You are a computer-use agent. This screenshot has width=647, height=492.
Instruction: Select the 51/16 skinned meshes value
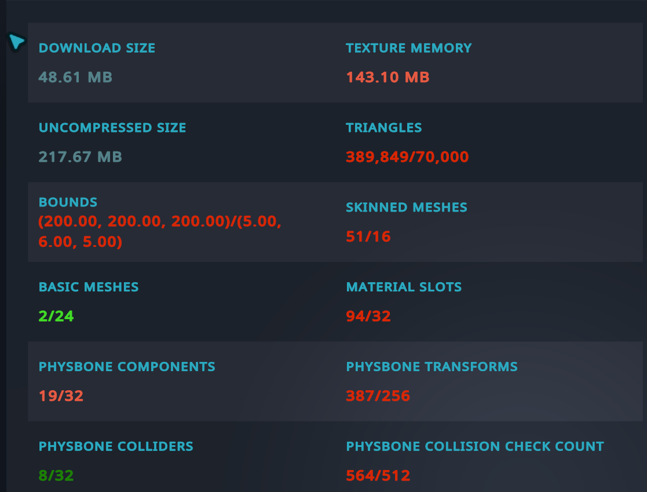click(368, 236)
